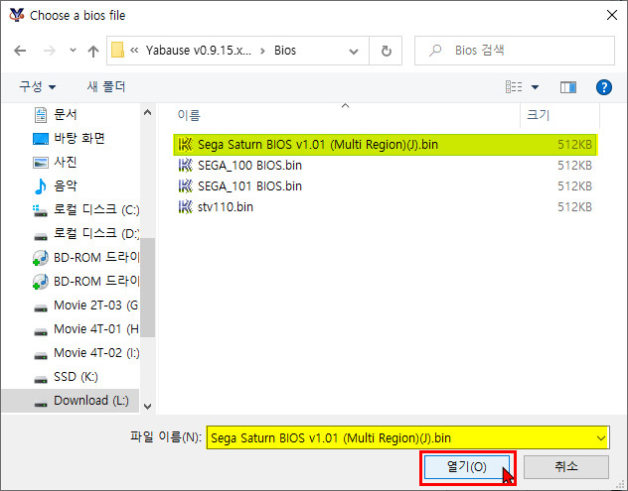This screenshot has width=628, height=491.
Task: Select Movie 2T-03 drive
Action: pyautogui.click(x=96, y=306)
